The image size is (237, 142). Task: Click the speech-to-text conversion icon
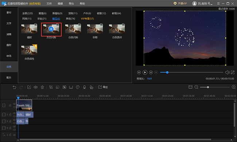point(91,87)
